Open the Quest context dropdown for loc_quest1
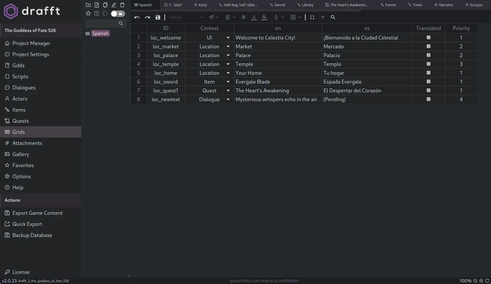The height and width of the screenshot is (284, 491). [228, 90]
